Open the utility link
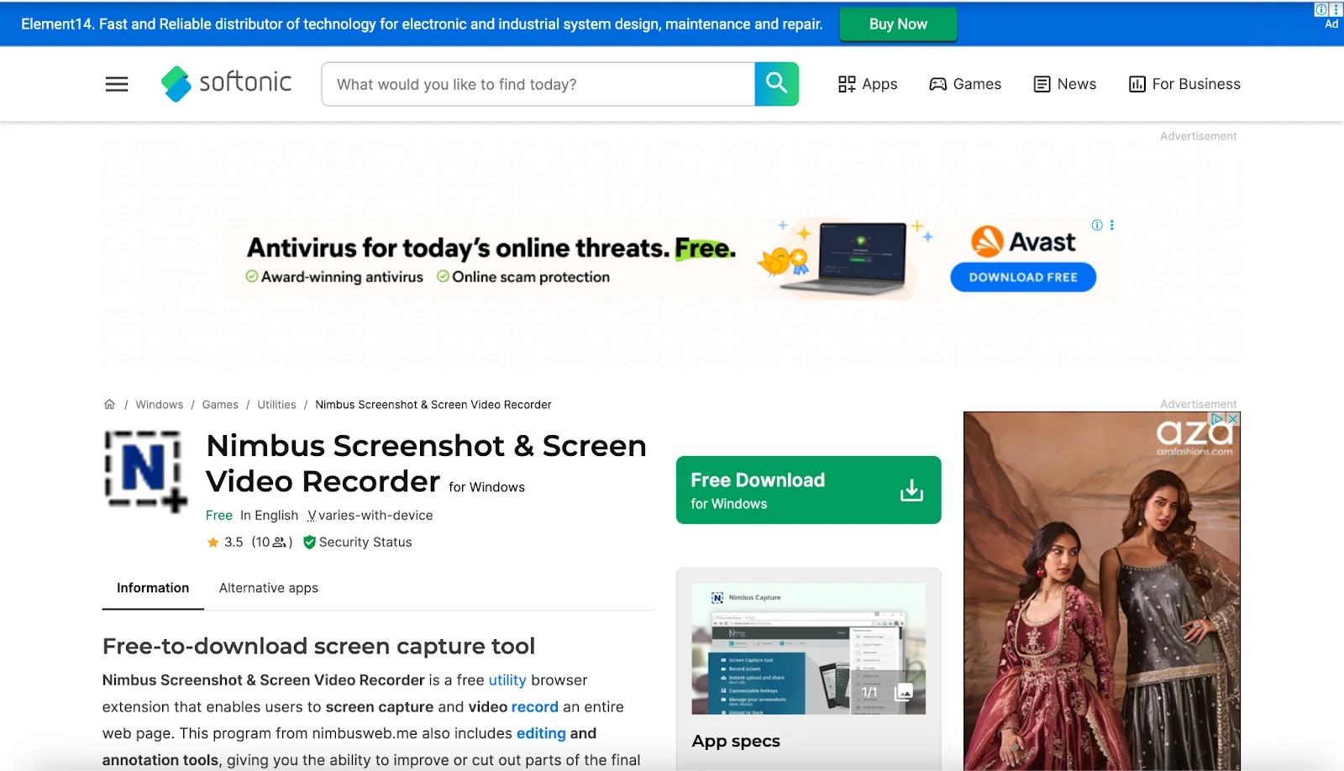Screen dimensions: 1344x771 507,680
